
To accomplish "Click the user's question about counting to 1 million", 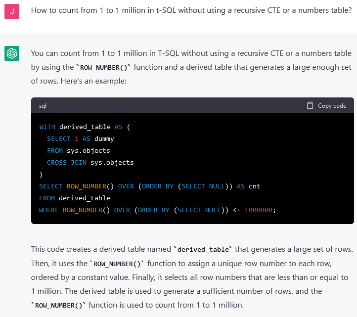I will click(191, 11).
